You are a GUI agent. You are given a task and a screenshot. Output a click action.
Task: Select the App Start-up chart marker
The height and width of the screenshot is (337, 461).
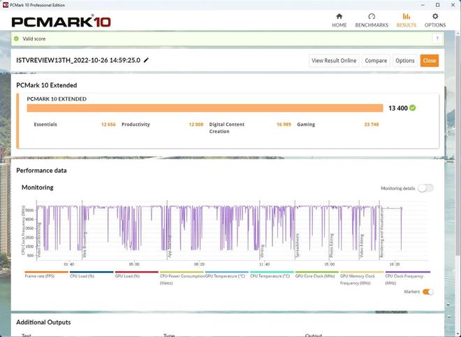(x=169, y=246)
